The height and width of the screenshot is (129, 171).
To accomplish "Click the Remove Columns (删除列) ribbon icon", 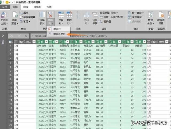I will (50, 14).
